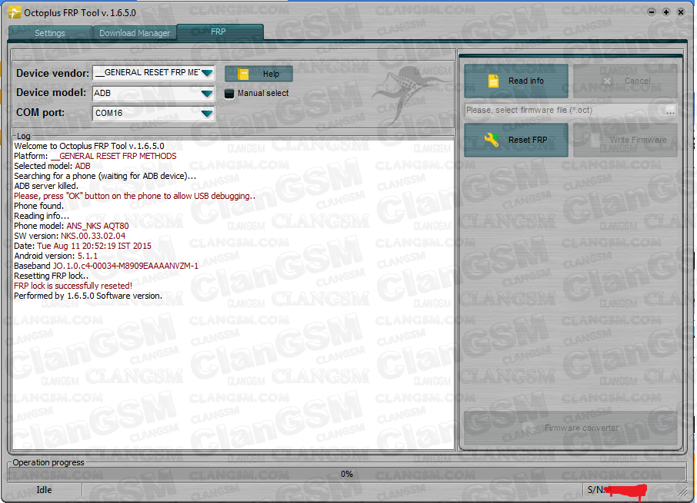Click the firmware file path field
Viewport: 697px width, 503px height.
tap(564, 110)
